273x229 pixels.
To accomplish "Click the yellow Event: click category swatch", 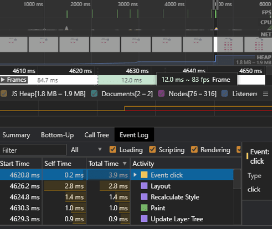I will (144, 175).
